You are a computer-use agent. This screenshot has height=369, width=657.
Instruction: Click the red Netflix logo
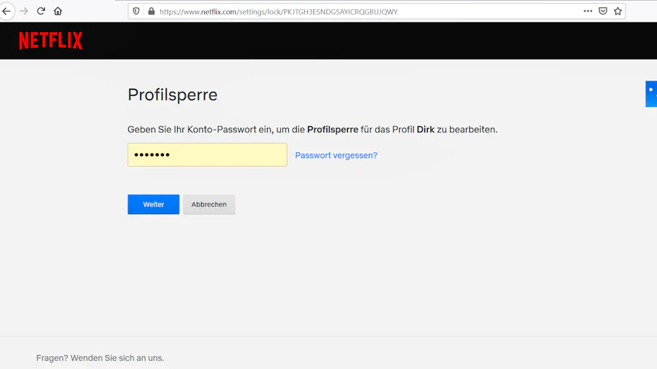[x=51, y=41]
